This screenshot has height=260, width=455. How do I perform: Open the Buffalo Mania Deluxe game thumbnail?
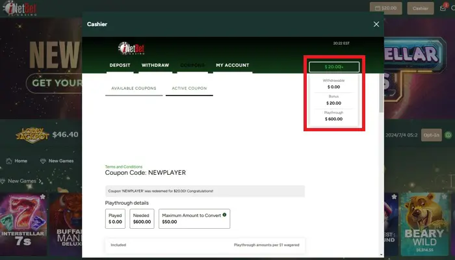point(66,225)
